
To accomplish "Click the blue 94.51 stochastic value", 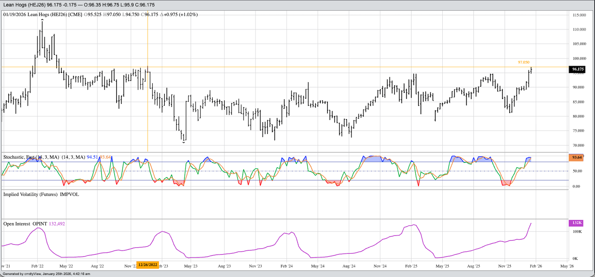I will [x=92, y=157].
